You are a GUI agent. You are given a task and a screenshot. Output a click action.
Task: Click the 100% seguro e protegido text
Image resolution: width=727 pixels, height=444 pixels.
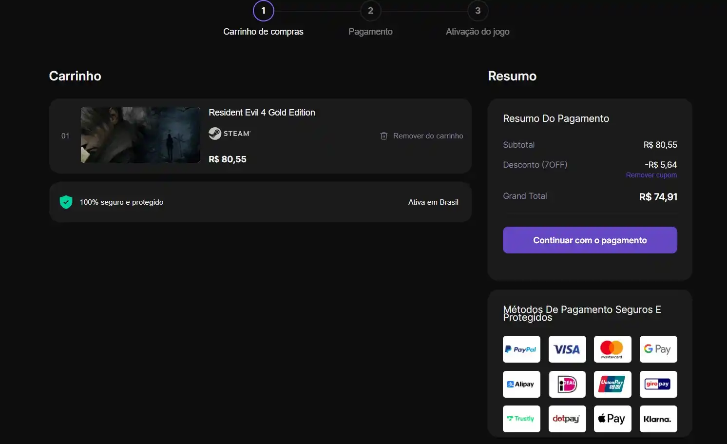pyautogui.click(x=121, y=202)
